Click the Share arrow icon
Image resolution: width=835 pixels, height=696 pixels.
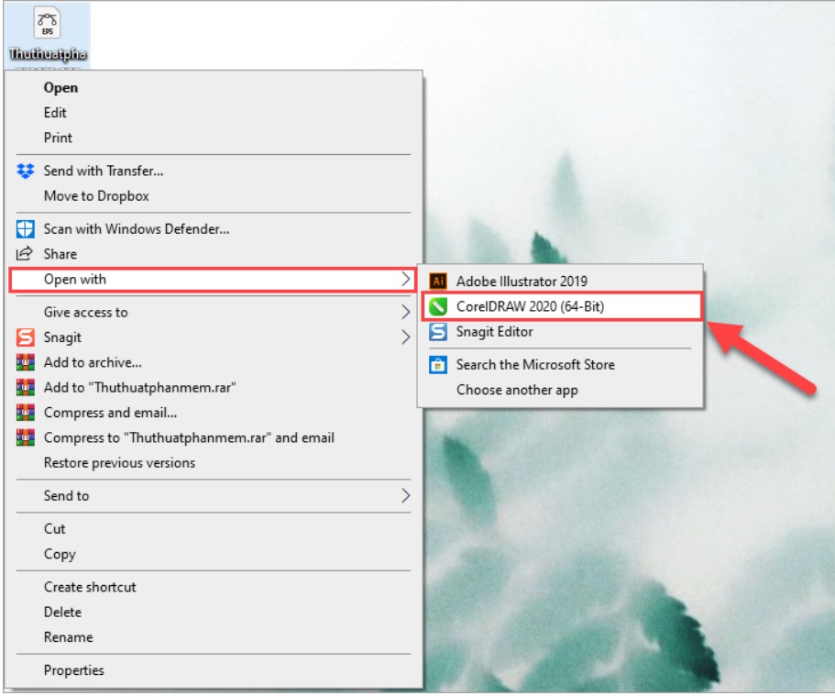pyautogui.click(x=25, y=254)
